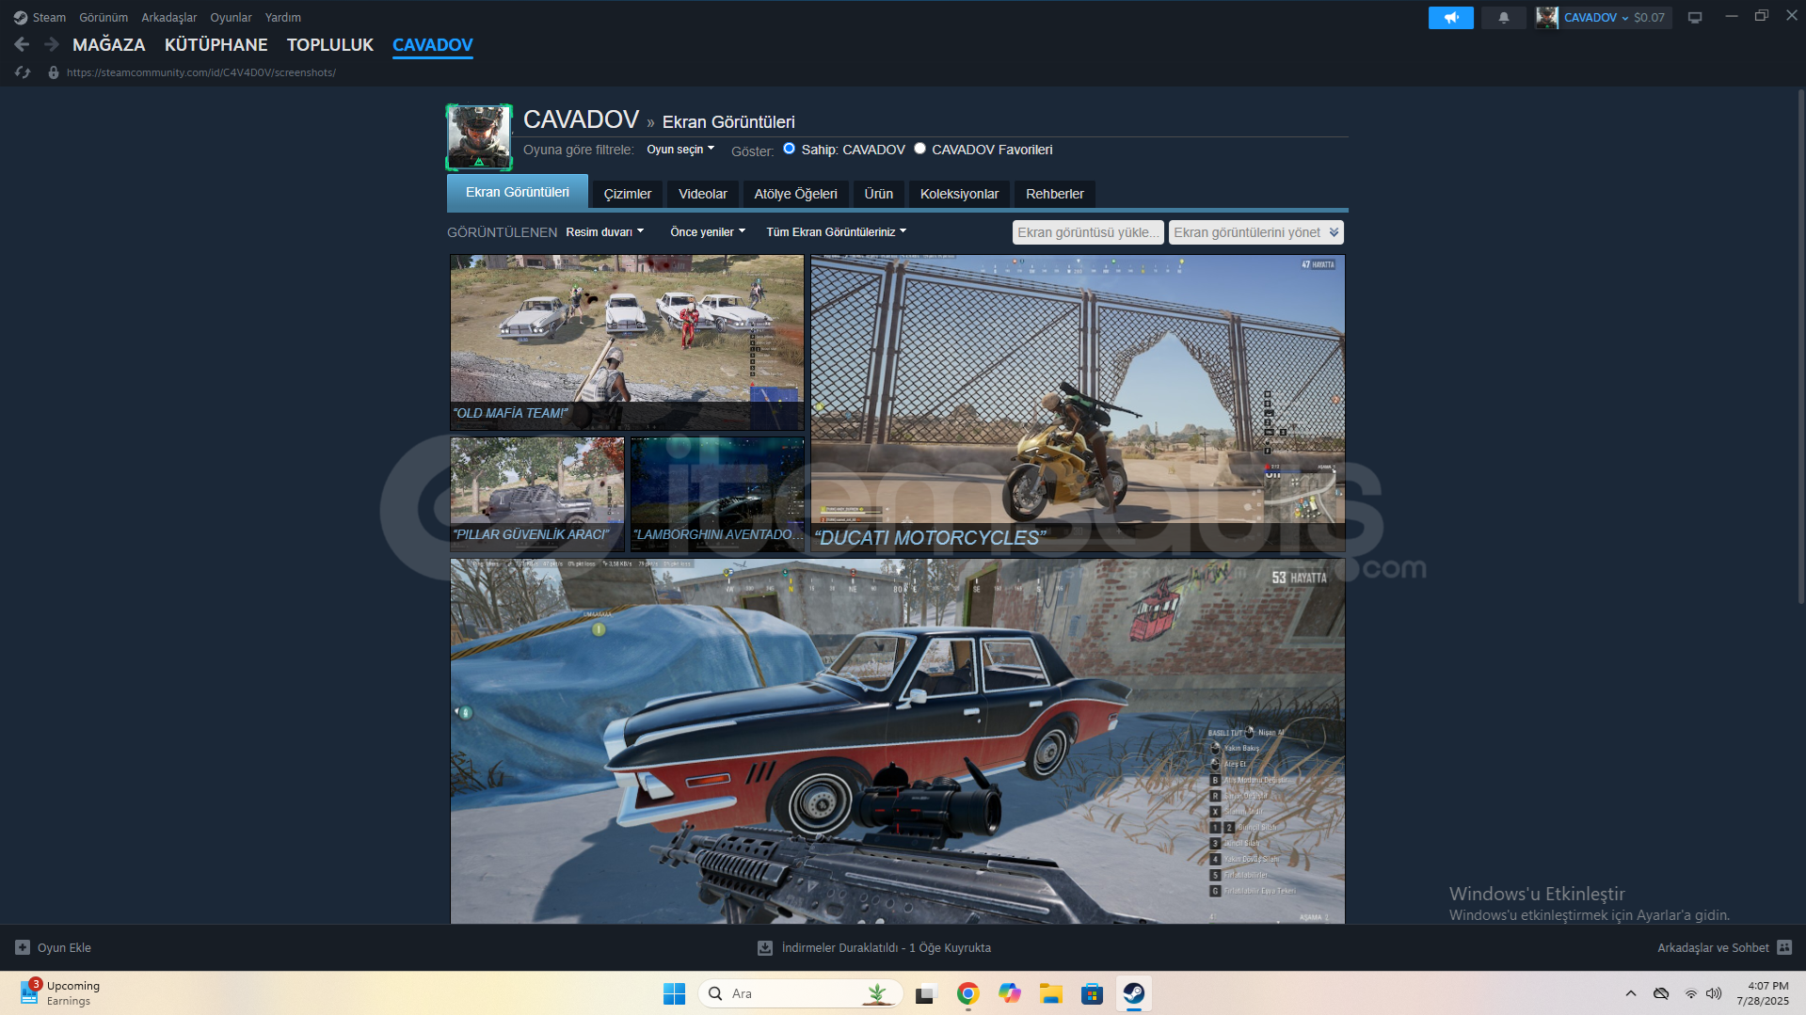The image size is (1806, 1015).
Task: Open the Oyunlar menu
Action: (231, 18)
